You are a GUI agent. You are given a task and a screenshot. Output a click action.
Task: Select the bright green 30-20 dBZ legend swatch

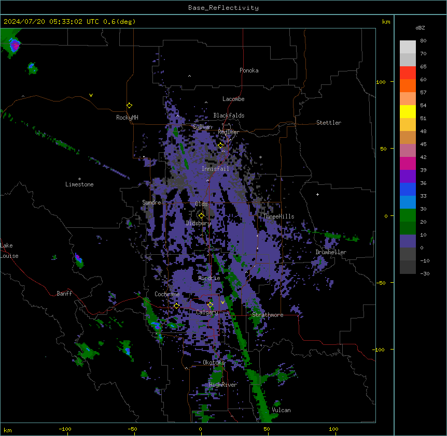(408, 215)
